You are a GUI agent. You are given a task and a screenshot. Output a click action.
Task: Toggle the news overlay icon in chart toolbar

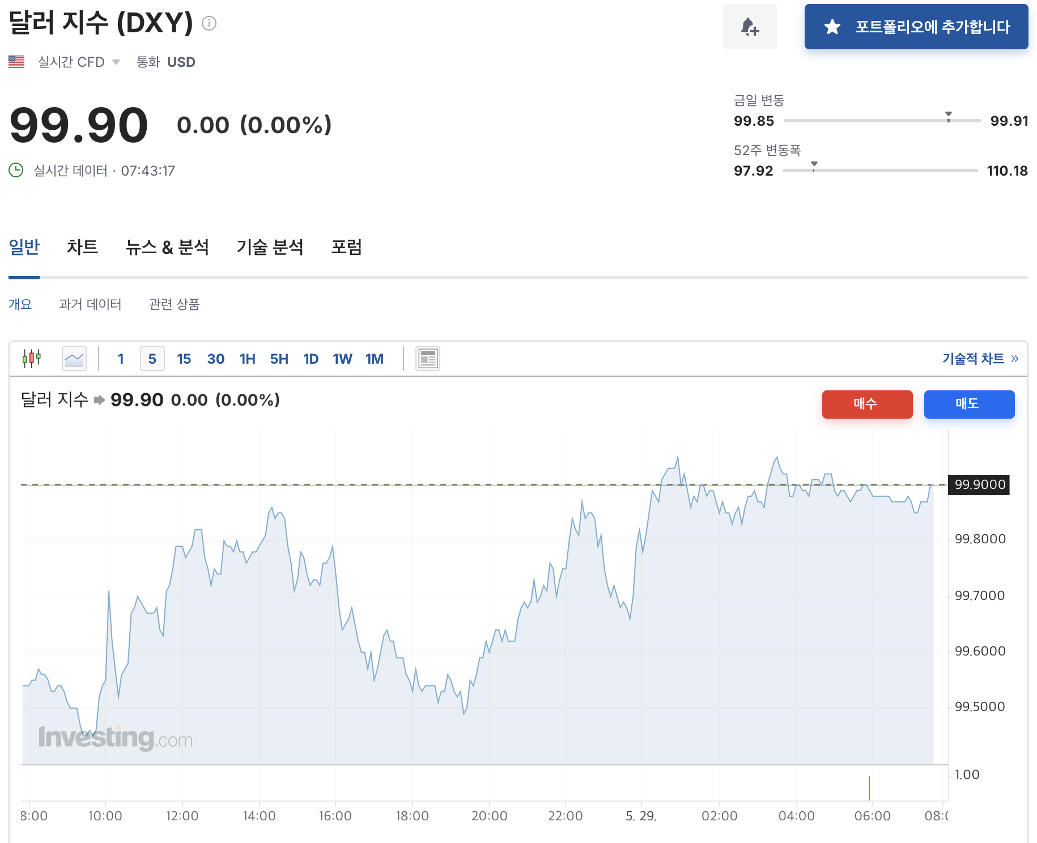pos(428,359)
